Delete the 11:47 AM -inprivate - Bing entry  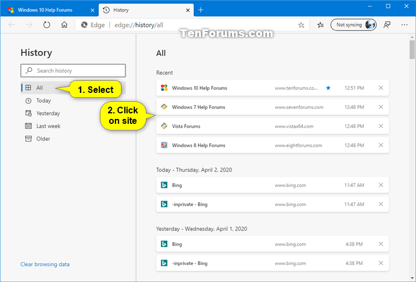[x=381, y=204]
